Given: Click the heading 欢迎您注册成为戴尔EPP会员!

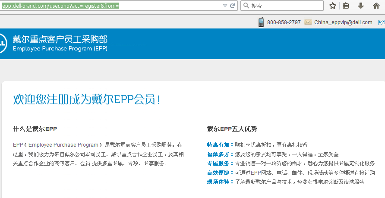Looking at the screenshot, I should 86,99.
